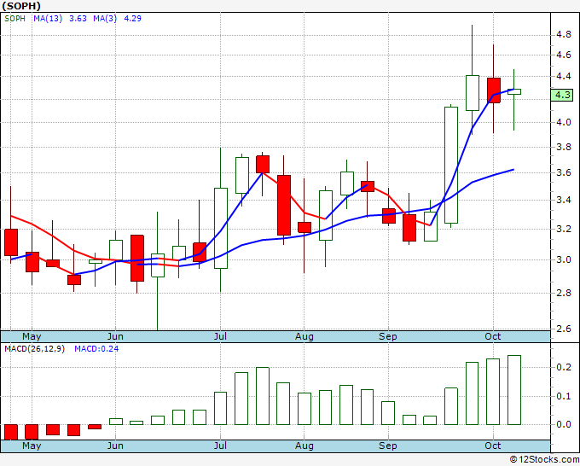This screenshot has height=466, width=580.
Task: Click Jun on the price chart axis
Action: pyautogui.click(x=115, y=337)
